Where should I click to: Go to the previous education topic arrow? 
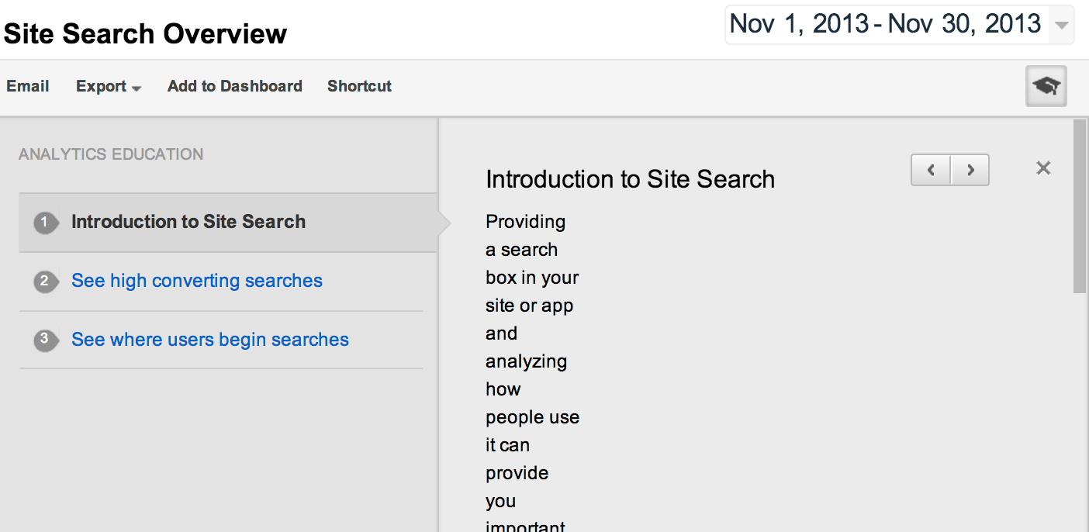pos(931,170)
